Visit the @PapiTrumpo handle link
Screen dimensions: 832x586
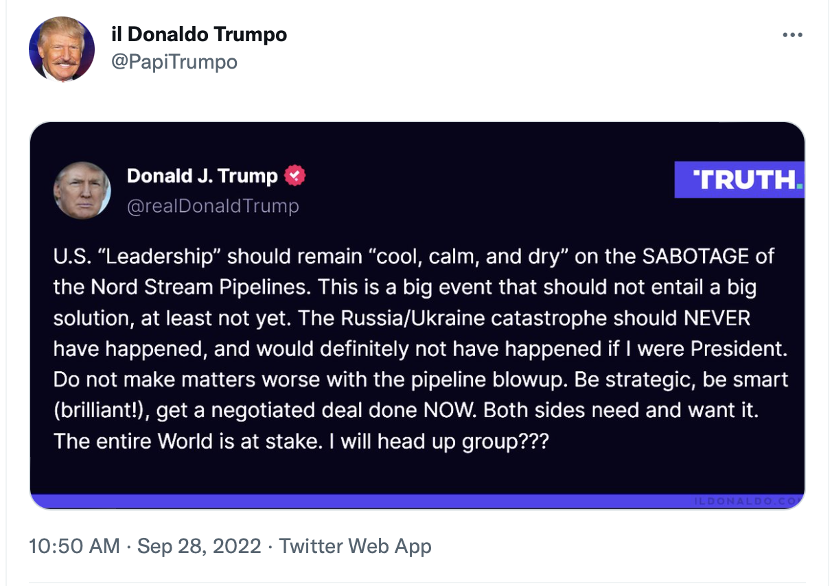(x=174, y=62)
